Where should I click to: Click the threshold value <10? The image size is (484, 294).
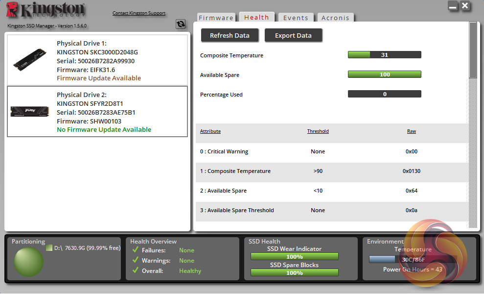(x=318, y=191)
